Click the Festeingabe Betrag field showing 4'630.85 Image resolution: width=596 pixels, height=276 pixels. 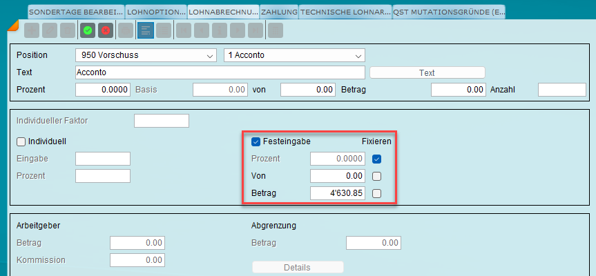pos(338,194)
